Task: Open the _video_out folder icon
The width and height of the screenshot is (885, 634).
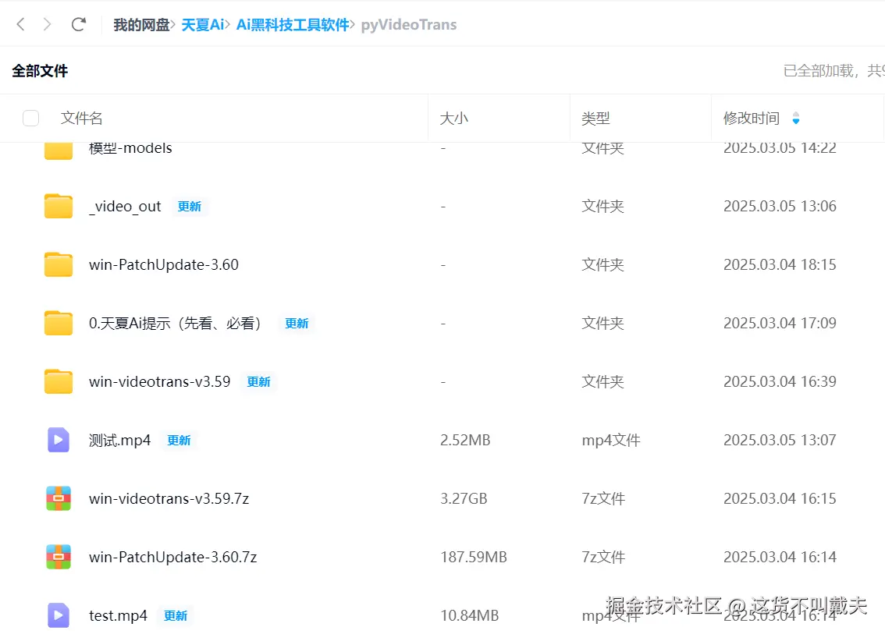Action: [59, 206]
